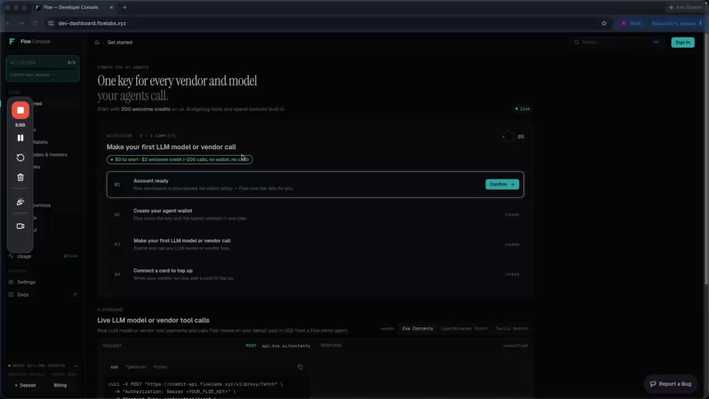Click the browser address bar URL
This screenshot has width=709, height=399.
[x=92, y=23]
